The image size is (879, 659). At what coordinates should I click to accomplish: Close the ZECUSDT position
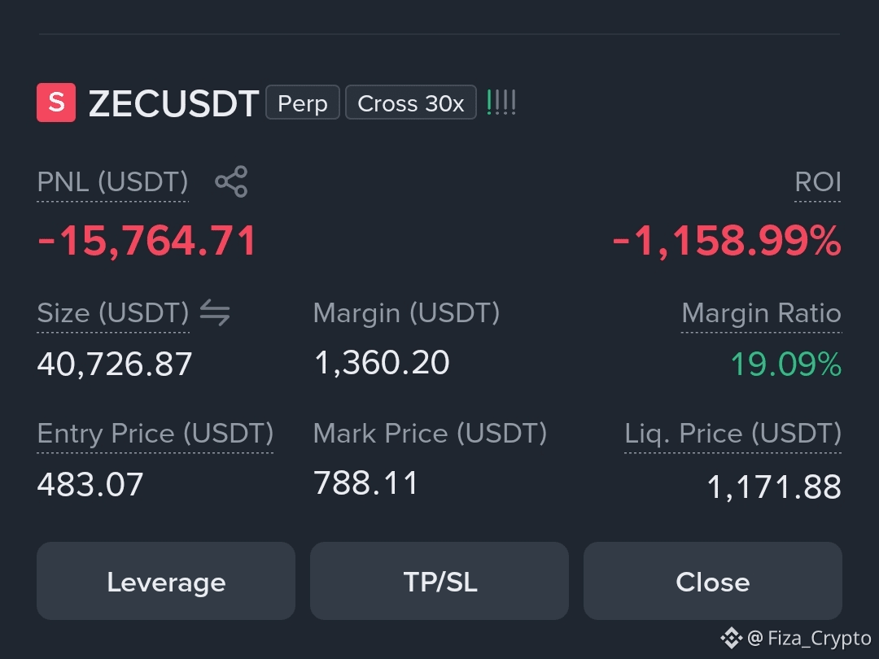point(712,581)
